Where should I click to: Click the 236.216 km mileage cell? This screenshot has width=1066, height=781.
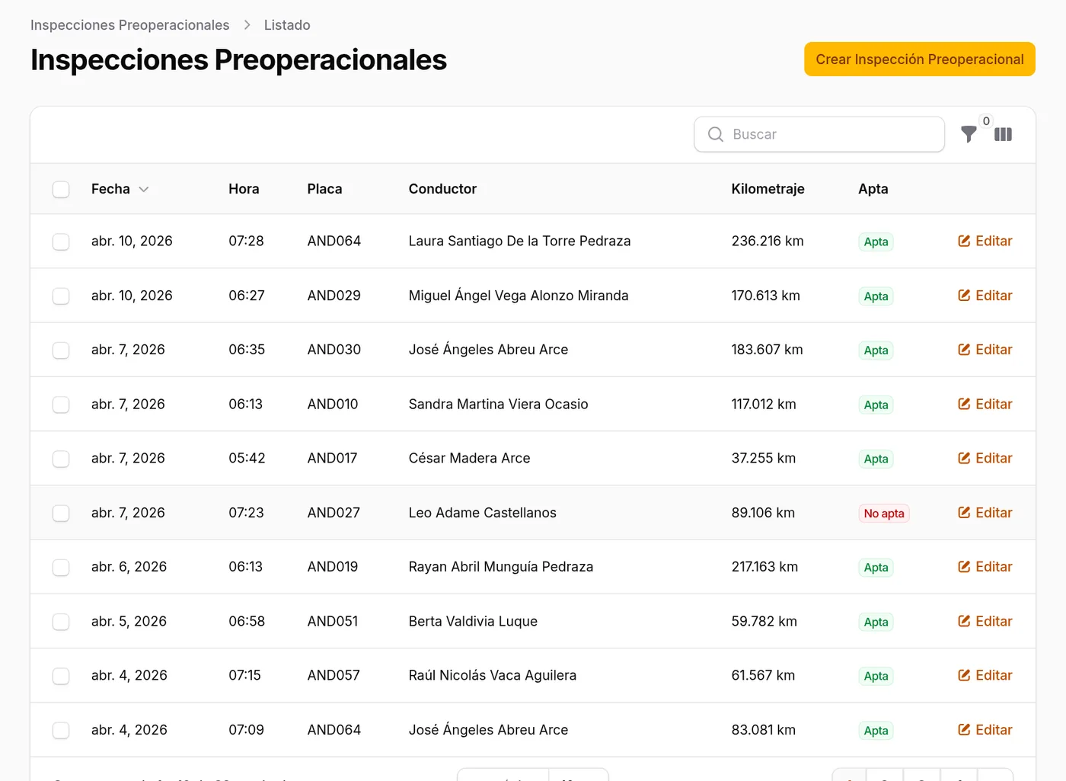[x=768, y=242]
